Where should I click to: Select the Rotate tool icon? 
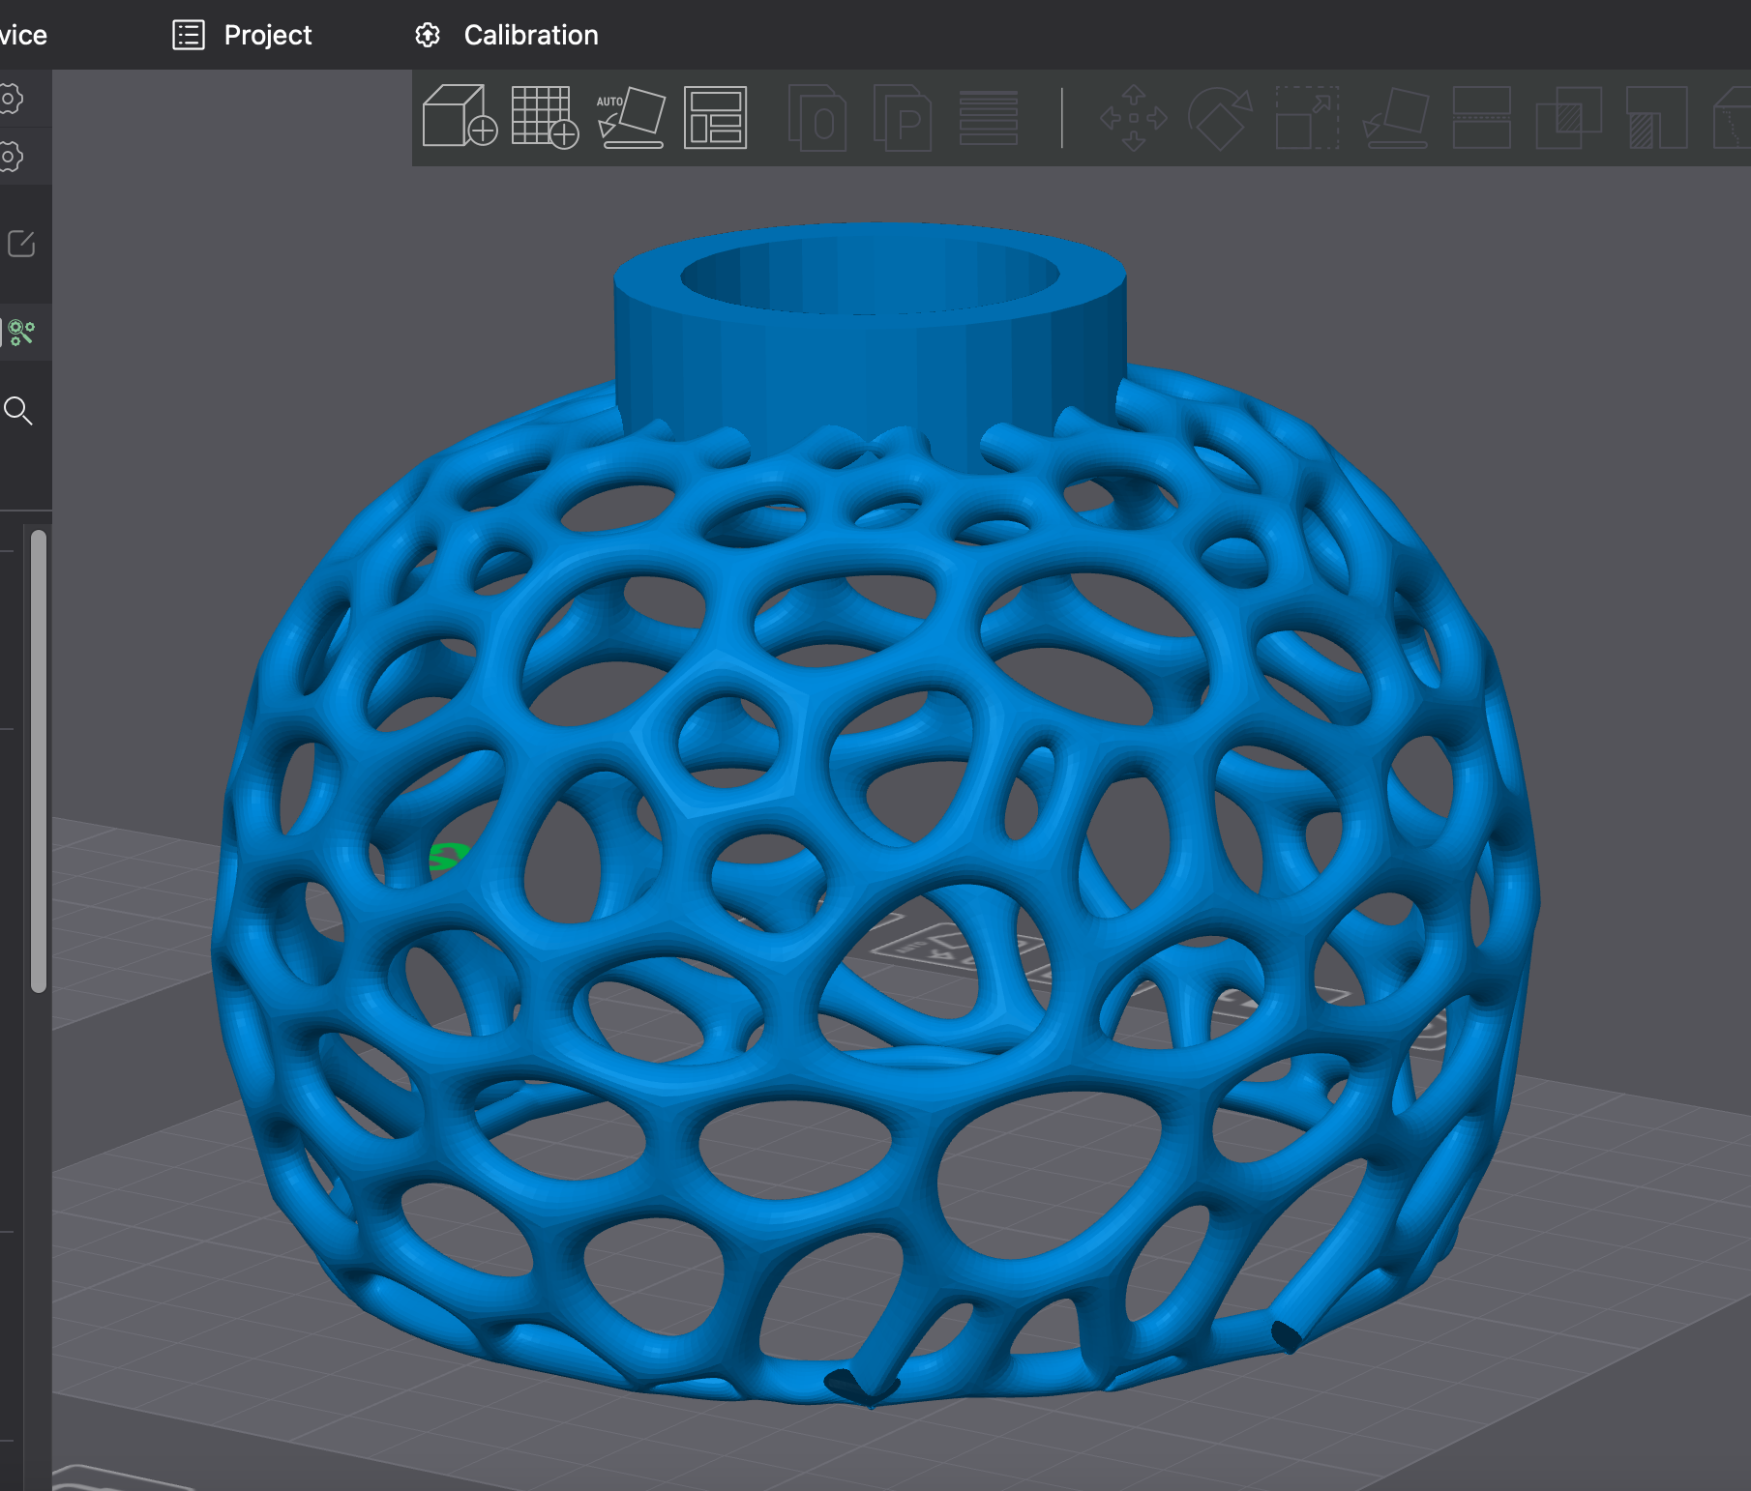tap(1220, 117)
